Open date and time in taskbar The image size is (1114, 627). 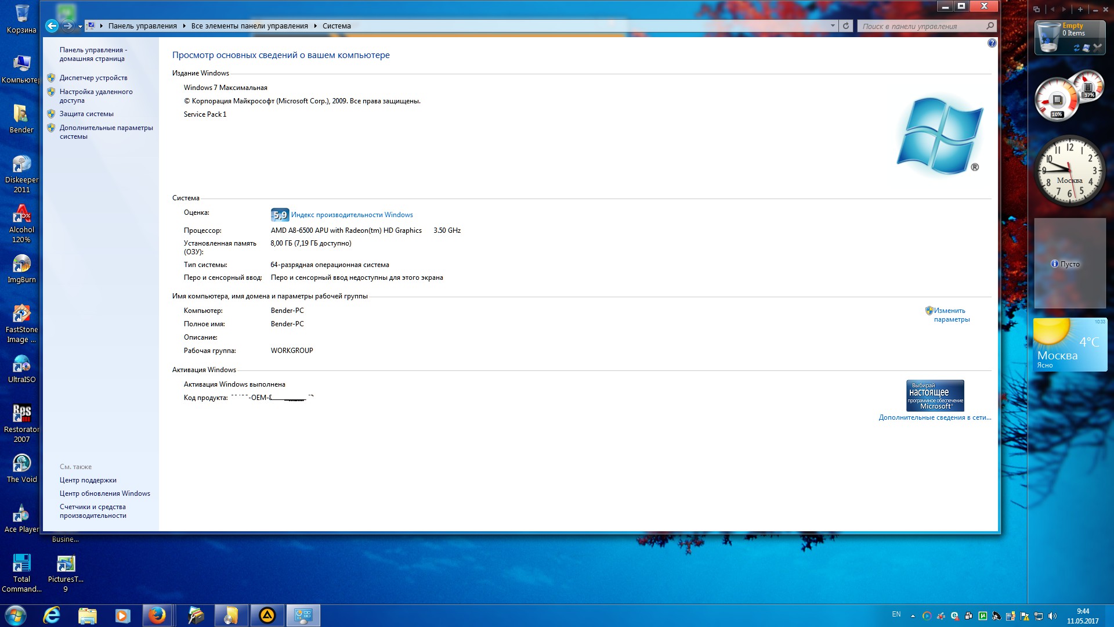click(x=1083, y=616)
